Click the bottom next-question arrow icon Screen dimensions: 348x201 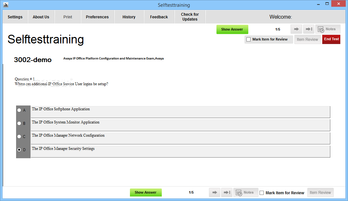point(215,192)
